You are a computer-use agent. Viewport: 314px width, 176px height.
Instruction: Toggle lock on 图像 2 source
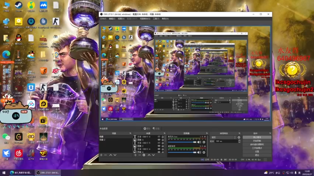(162, 146)
